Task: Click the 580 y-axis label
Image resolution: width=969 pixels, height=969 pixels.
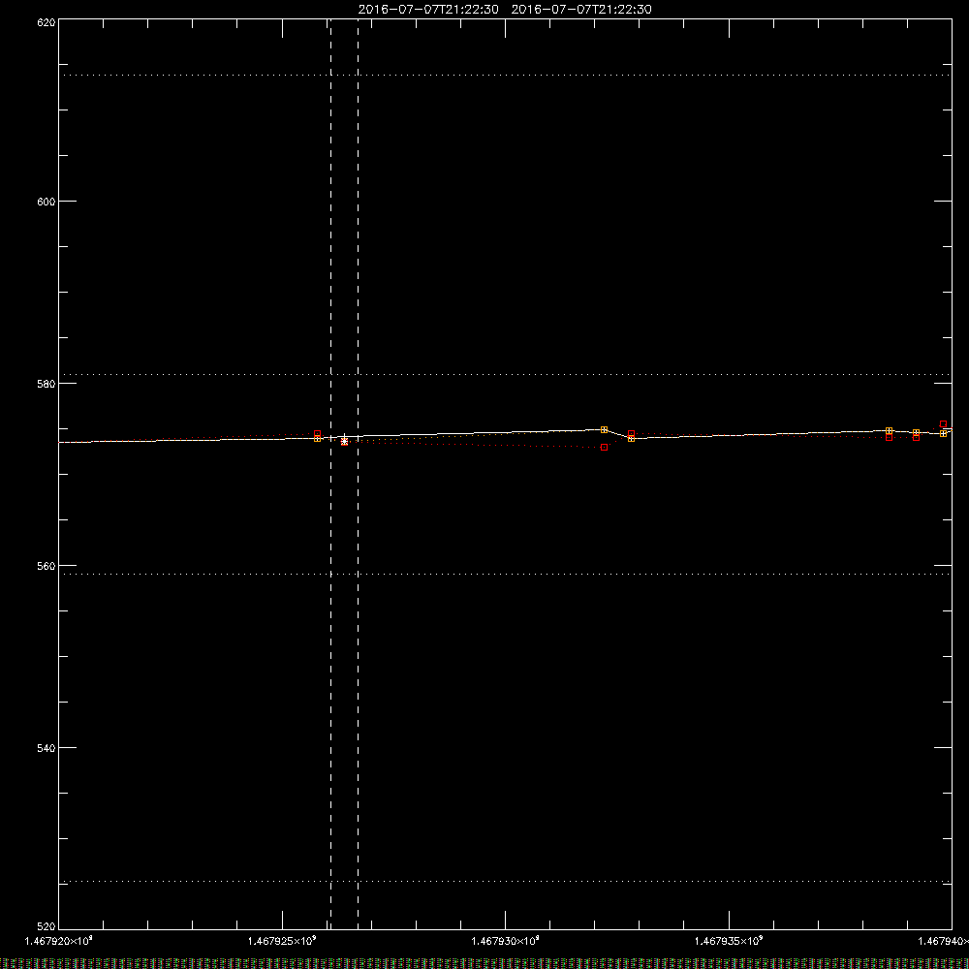Action: 47,384
